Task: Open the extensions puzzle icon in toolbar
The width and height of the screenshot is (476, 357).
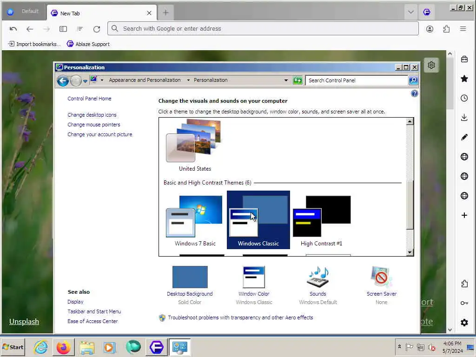Action: [446, 29]
